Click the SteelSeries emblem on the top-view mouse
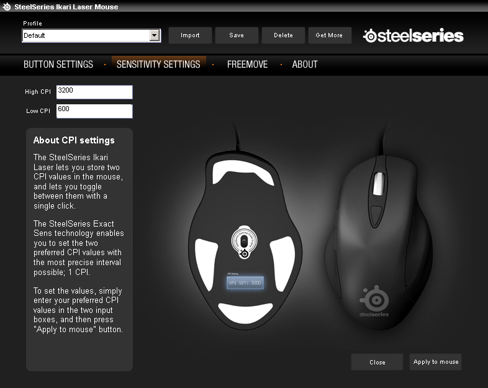 (374, 301)
